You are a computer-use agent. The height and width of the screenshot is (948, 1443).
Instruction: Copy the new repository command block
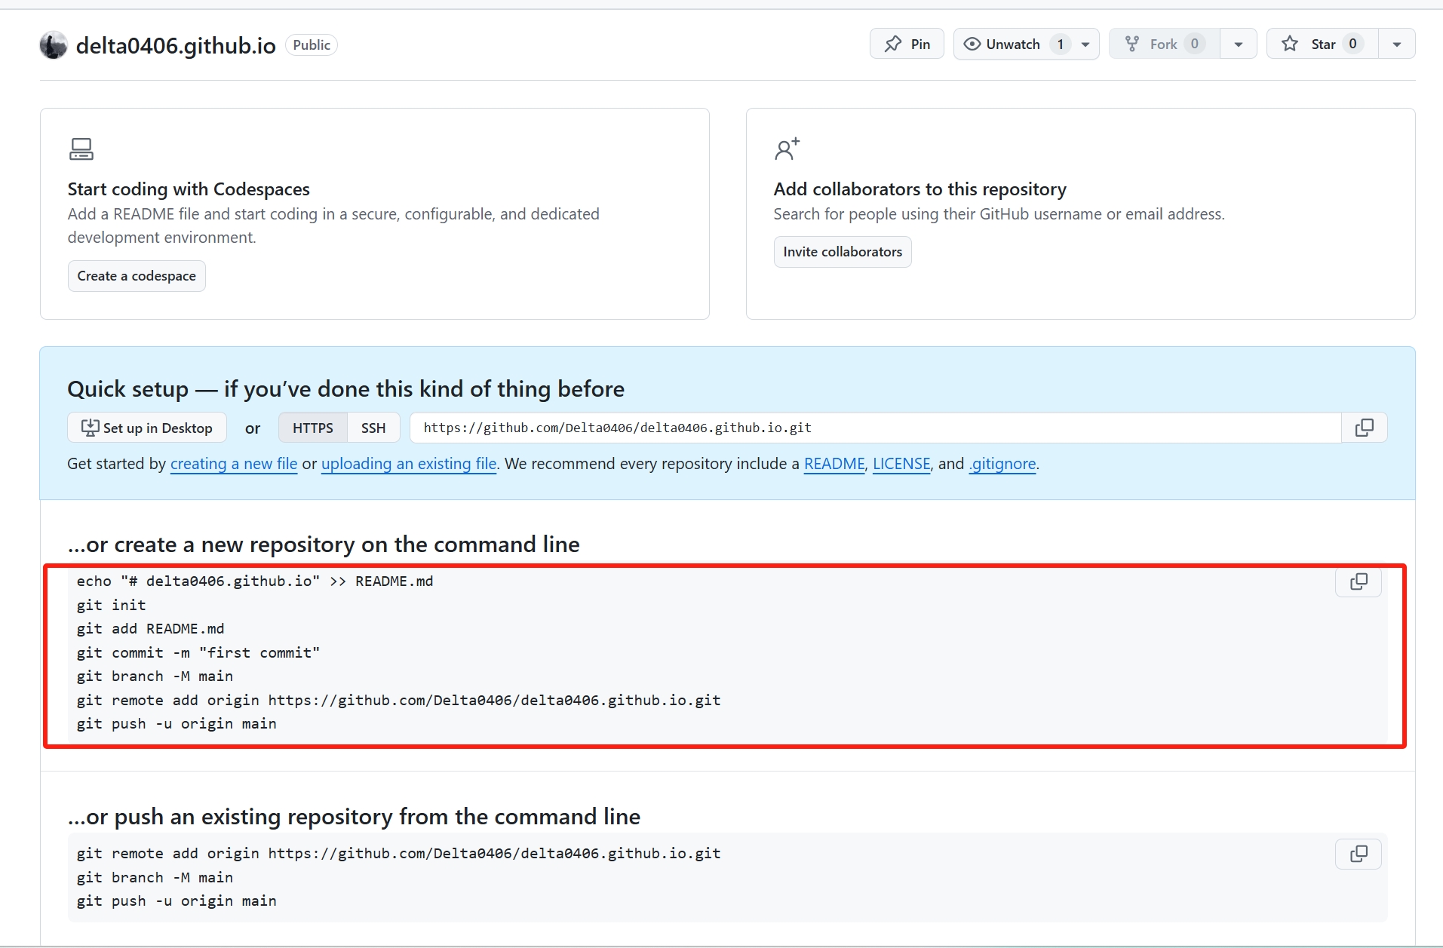pyautogui.click(x=1358, y=581)
